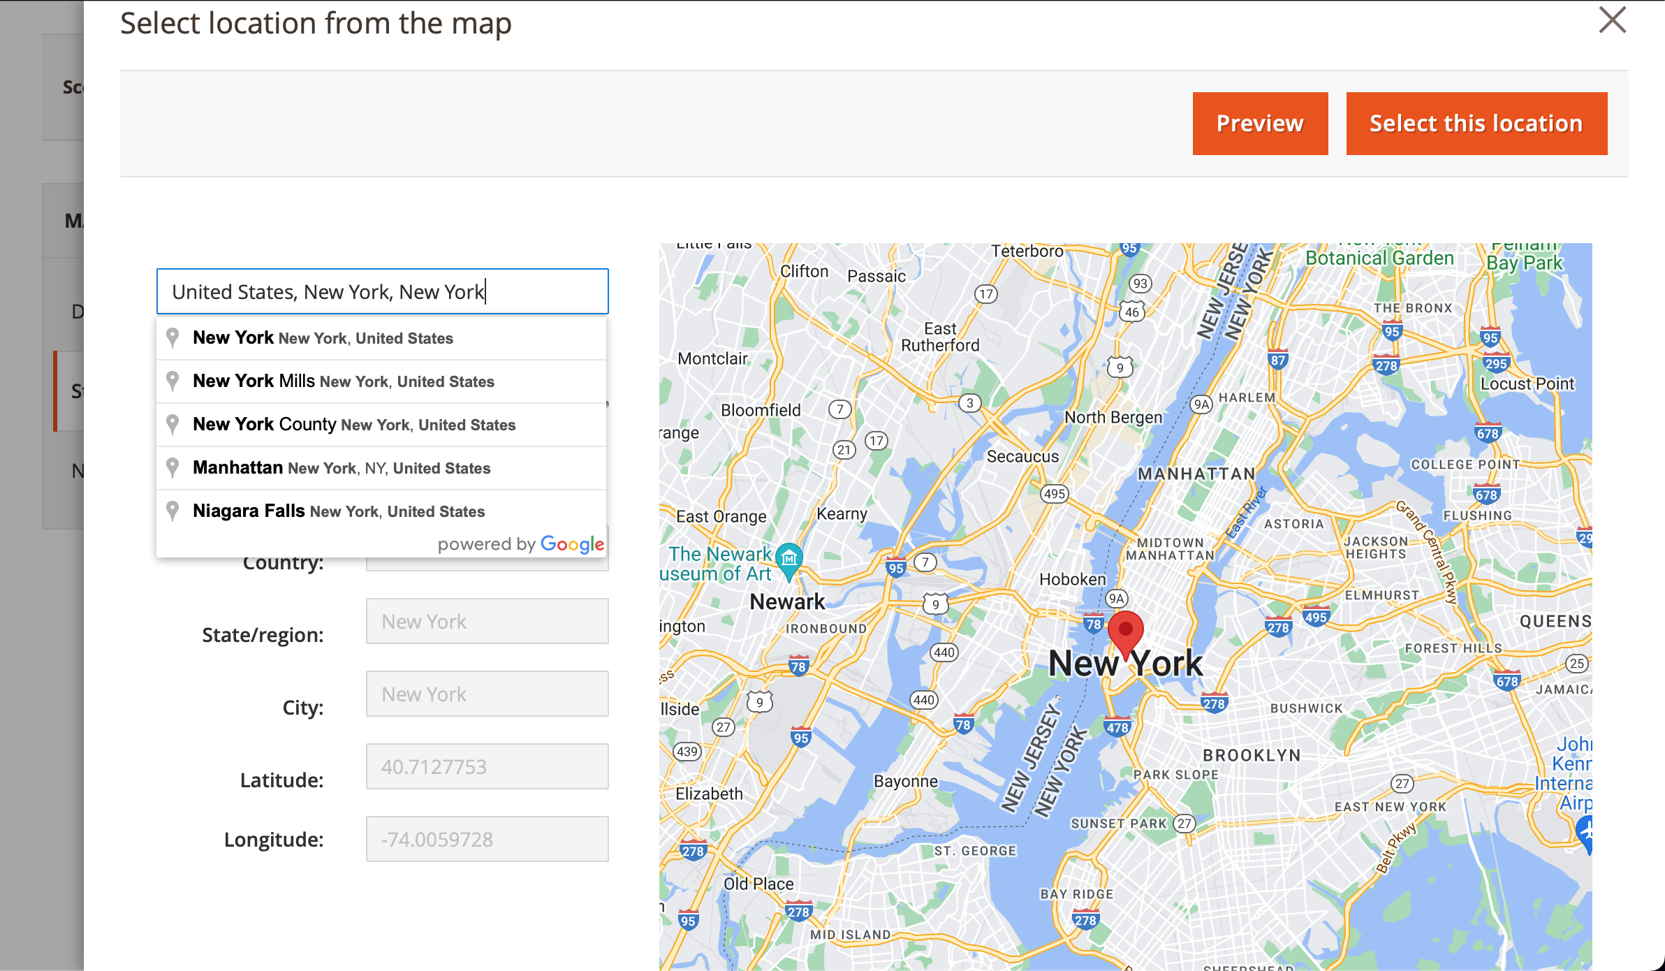Click the Latitude field
Image resolution: width=1665 pixels, height=971 pixels.
tap(487, 766)
